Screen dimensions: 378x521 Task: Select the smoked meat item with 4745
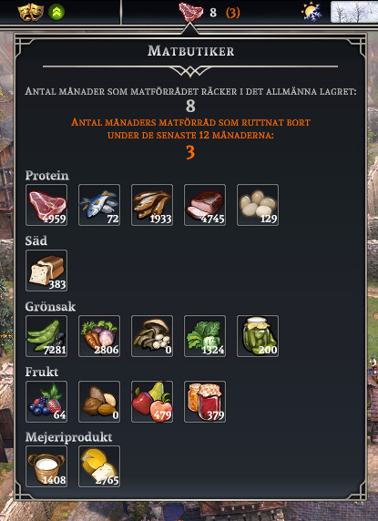(205, 205)
